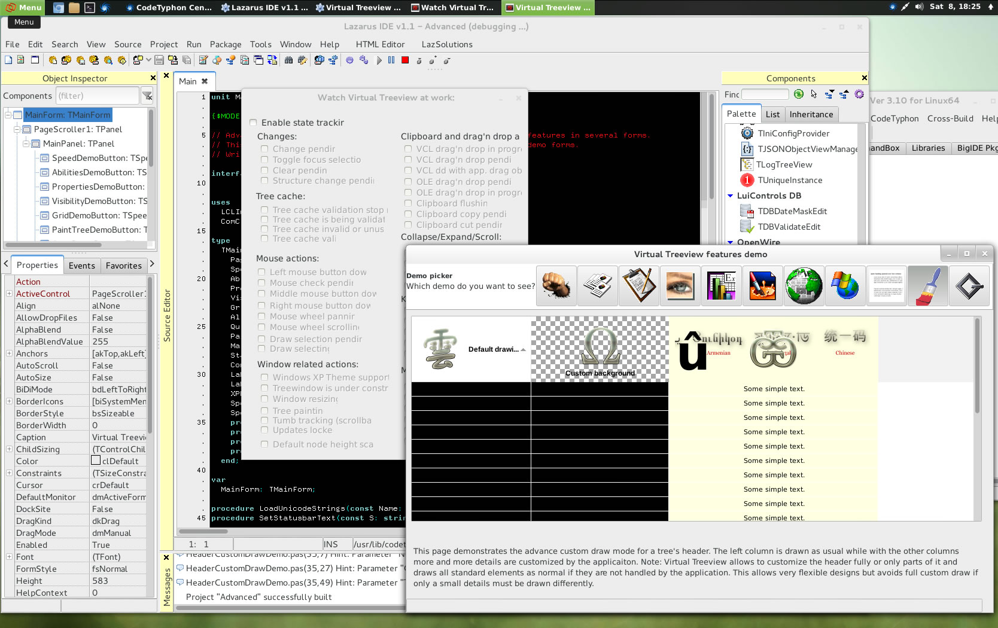
Task: Open the printed cards demo icon
Action: pyautogui.click(x=598, y=286)
